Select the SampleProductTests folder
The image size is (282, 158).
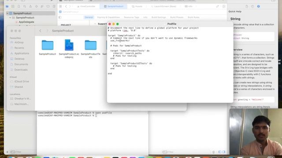91,49
